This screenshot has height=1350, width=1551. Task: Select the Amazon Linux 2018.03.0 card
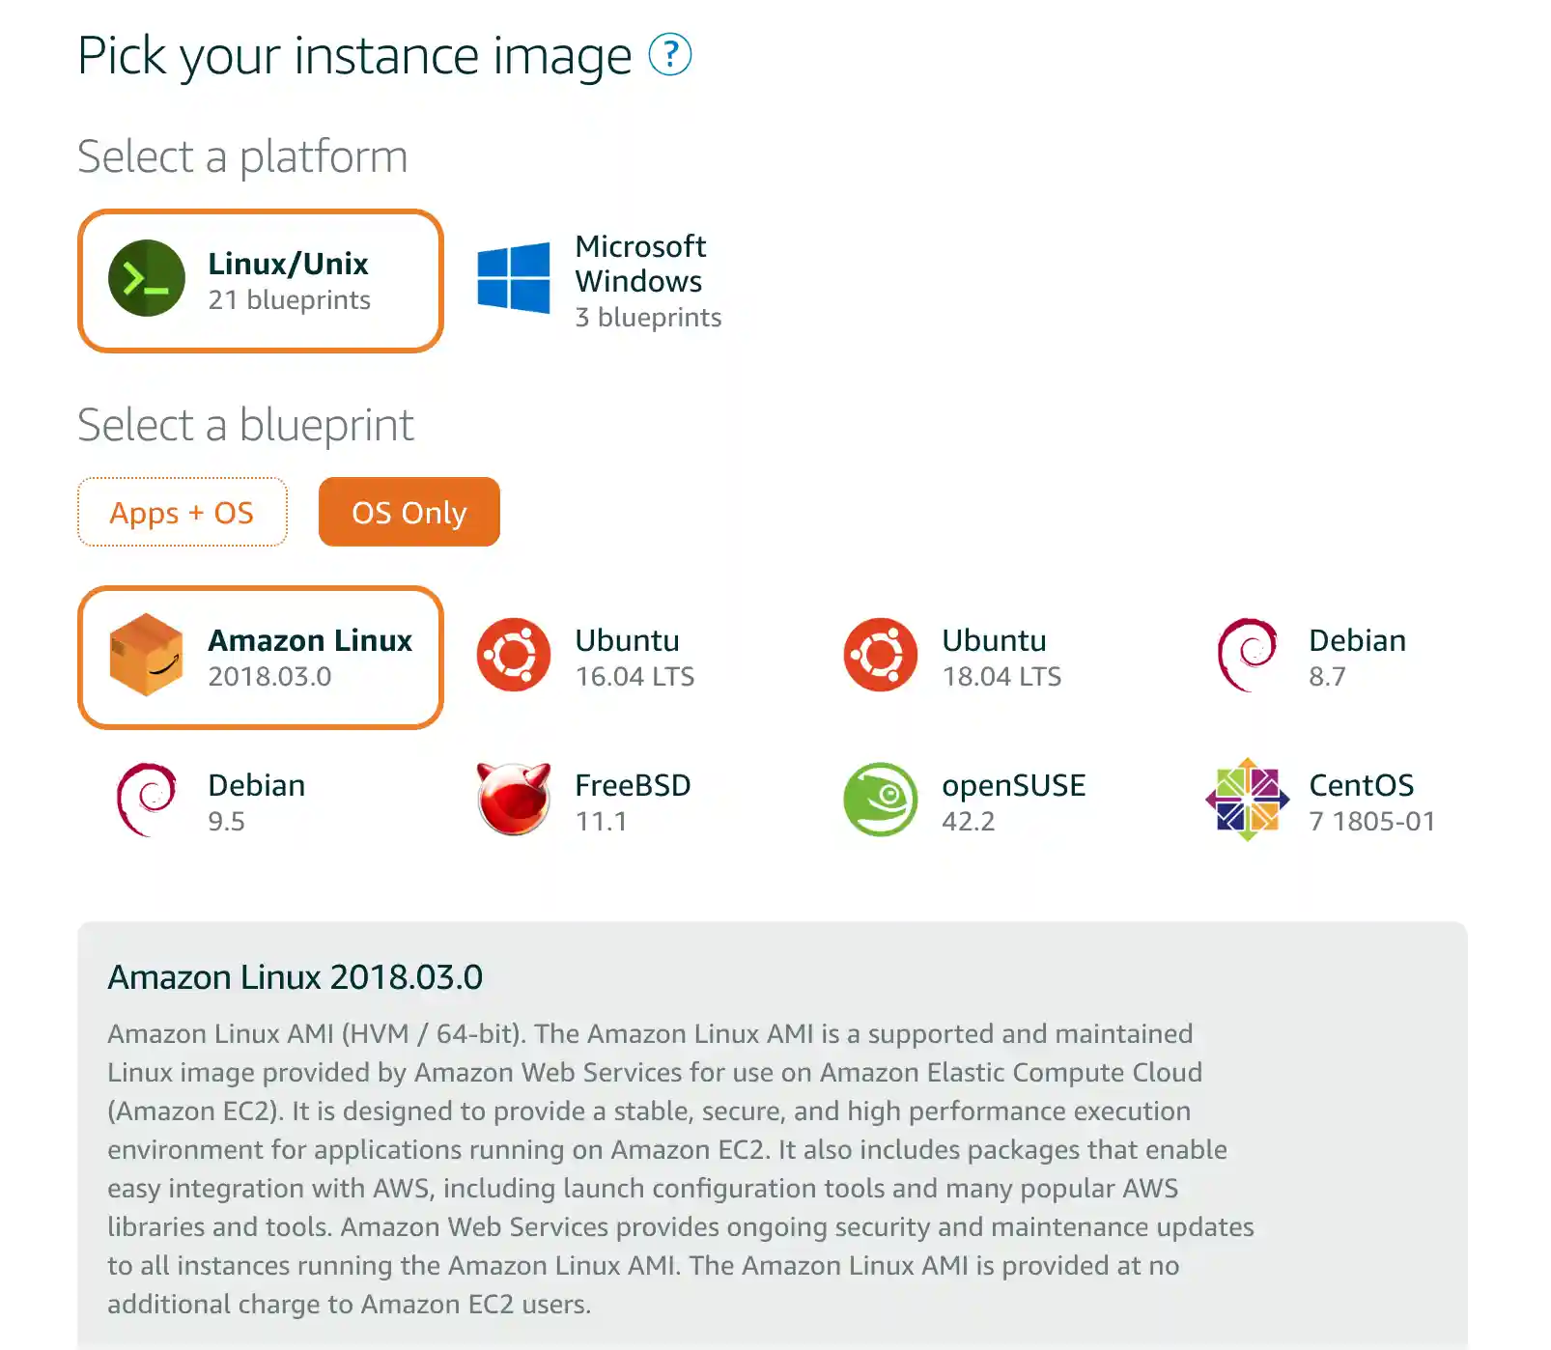tap(259, 658)
